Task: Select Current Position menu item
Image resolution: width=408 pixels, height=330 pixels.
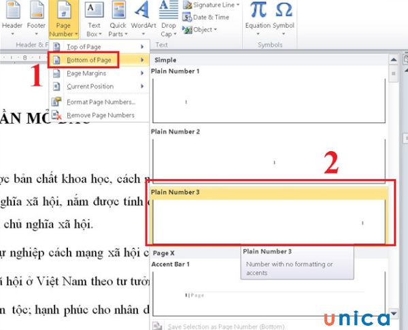Action: point(99,86)
